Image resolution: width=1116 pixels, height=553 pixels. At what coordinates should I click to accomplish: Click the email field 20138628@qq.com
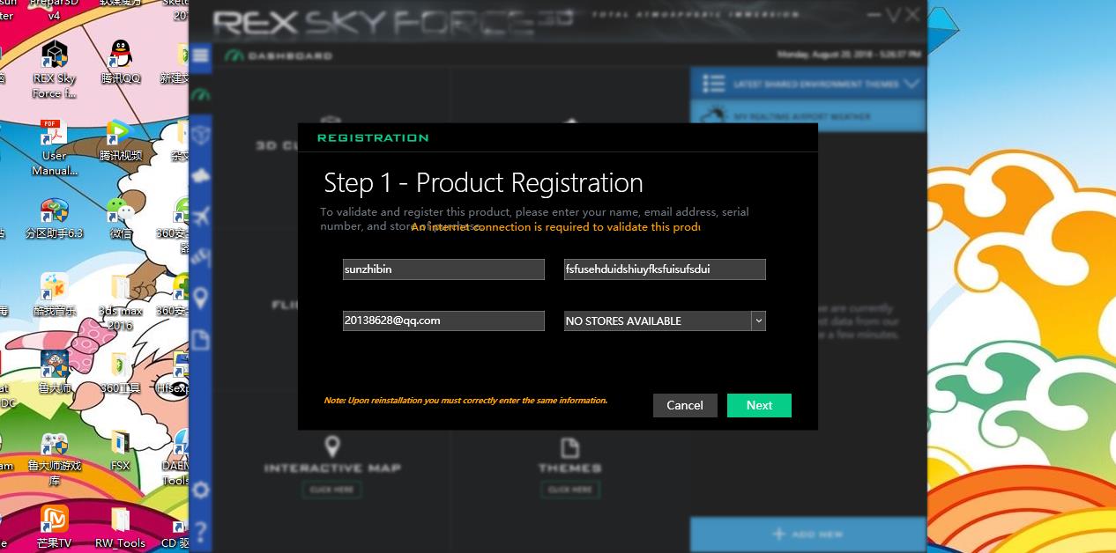[443, 321]
